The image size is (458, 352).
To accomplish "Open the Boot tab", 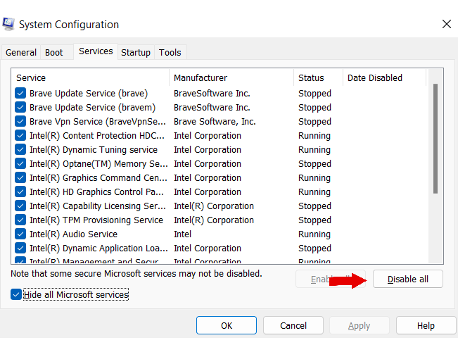I will coord(54,53).
